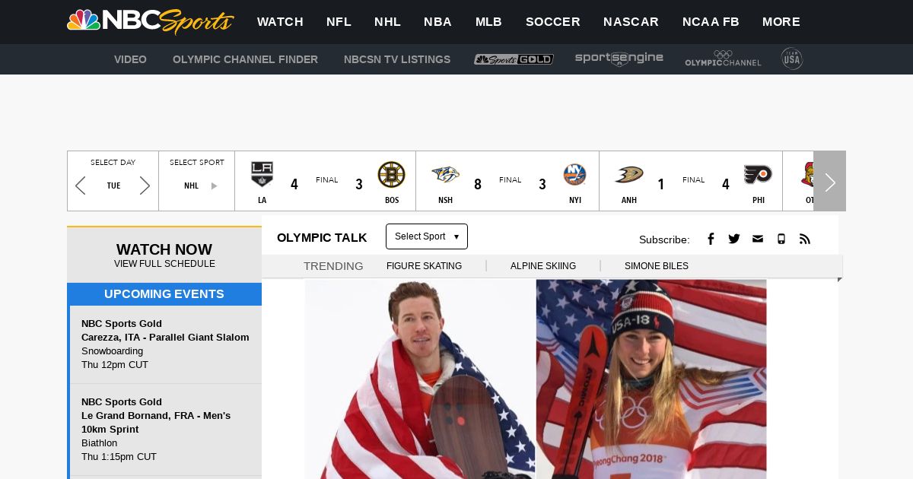Subscribe using the email envelope icon
The width and height of the screenshot is (913, 479).
[758, 239]
